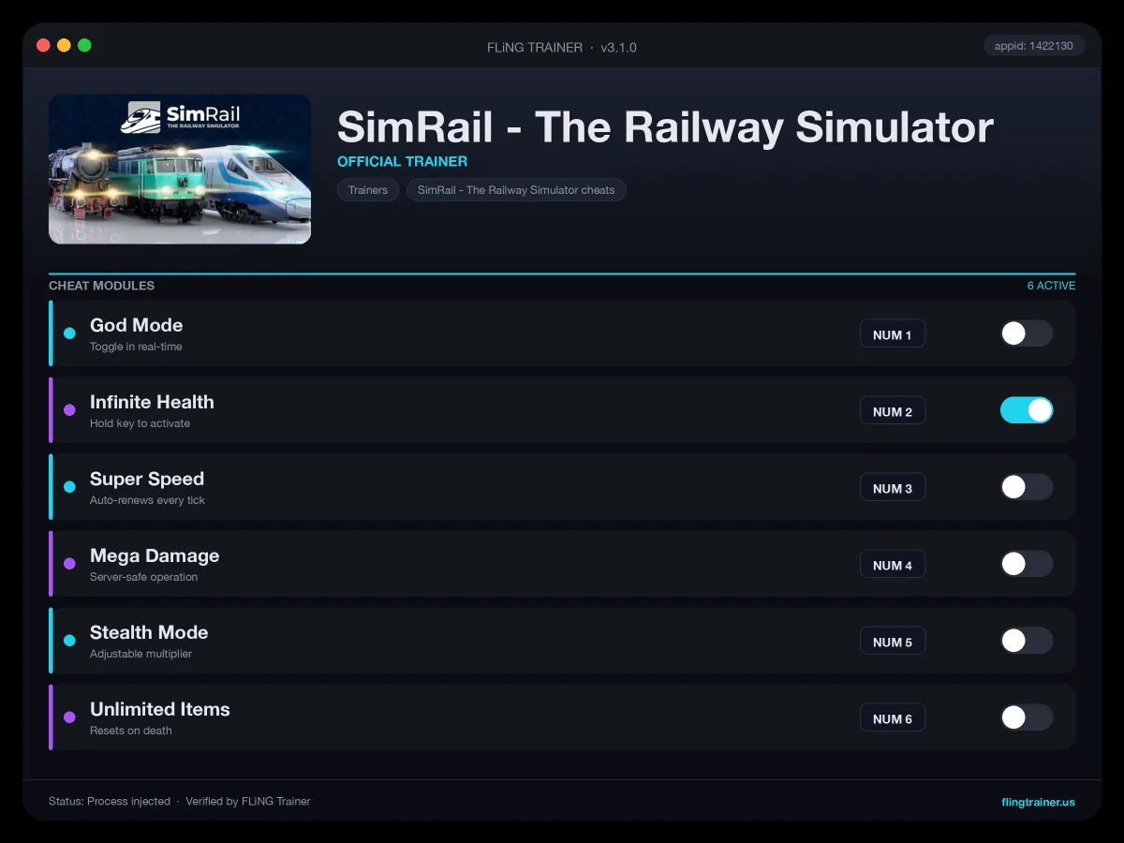Maximize the window with the green button

[x=84, y=45]
